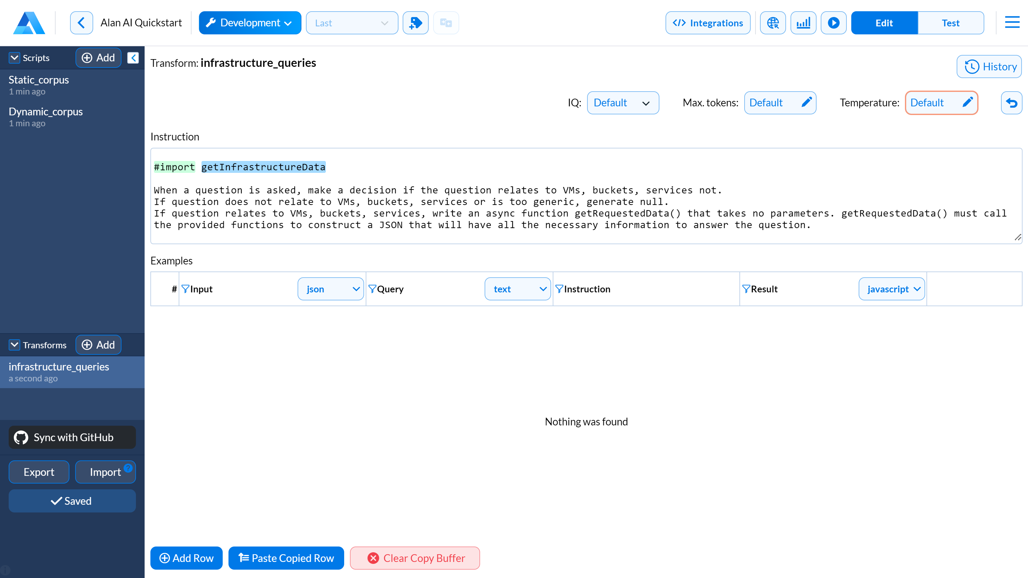
Task: Open the History panel
Action: point(989,66)
